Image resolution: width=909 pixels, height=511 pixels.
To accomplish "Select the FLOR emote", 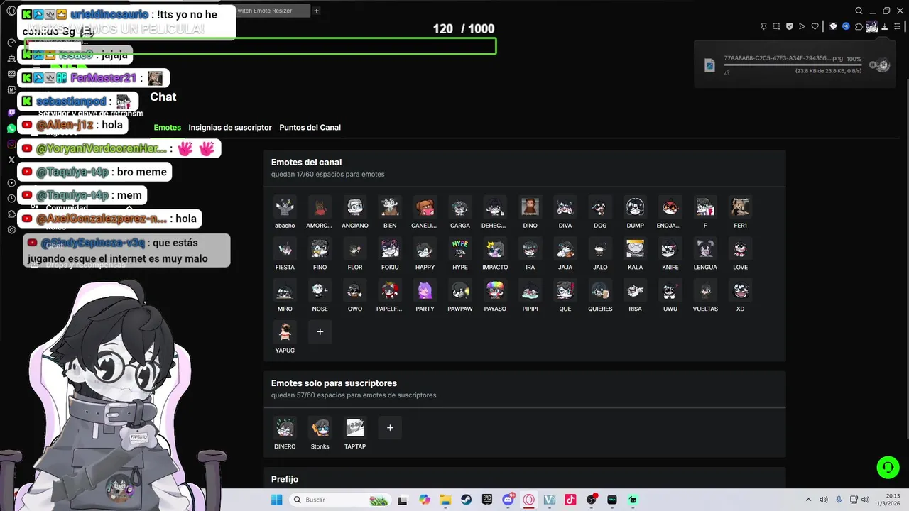I will 355,249.
